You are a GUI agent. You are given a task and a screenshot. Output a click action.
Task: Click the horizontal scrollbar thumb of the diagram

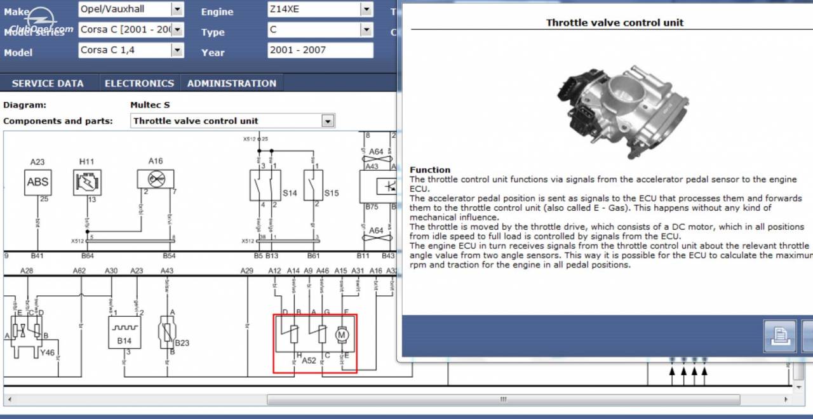point(503,399)
